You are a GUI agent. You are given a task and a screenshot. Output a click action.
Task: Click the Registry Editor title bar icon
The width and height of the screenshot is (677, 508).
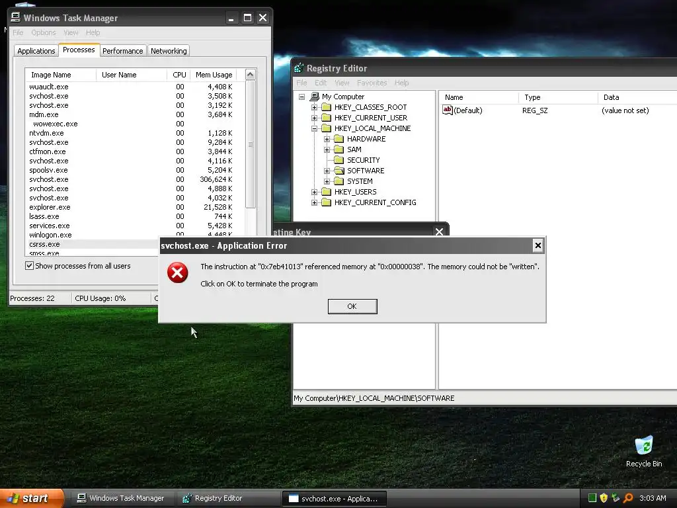click(x=299, y=68)
